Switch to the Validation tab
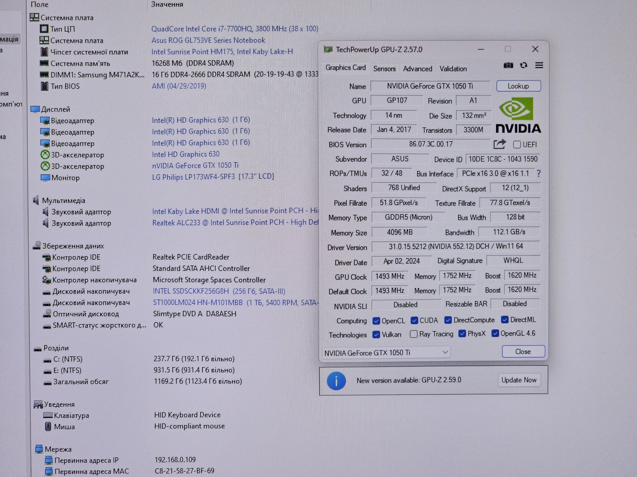 tap(453, 69)
